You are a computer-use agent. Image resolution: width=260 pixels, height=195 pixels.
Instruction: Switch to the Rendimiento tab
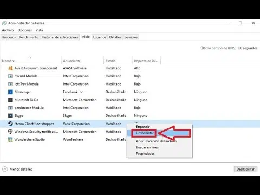pos(29,37)
